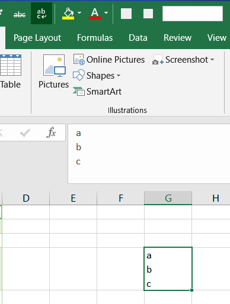Screen dimensions: 230x304
Task: Insert a Table
Action: click(10, 72)
